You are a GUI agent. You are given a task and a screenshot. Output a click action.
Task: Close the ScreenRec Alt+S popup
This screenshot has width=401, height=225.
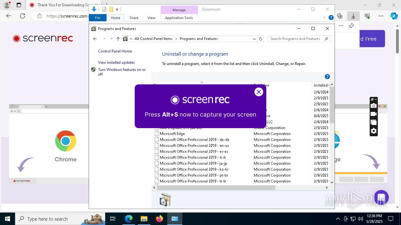258,92
